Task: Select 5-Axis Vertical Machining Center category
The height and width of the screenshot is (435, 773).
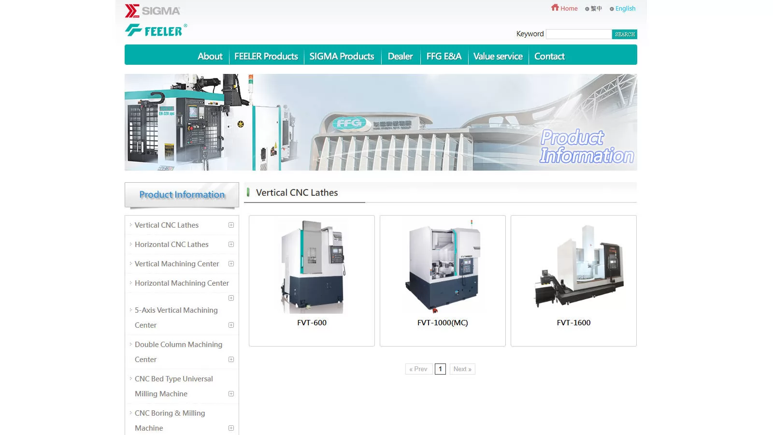Action: coord(176,318)
